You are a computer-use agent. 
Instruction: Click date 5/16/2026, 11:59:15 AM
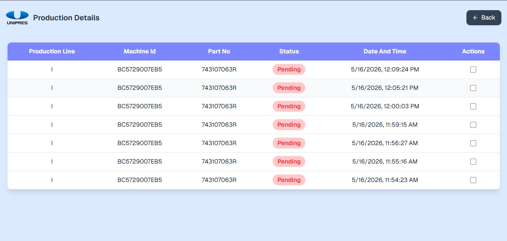pyautogui.click(x=385, y=125)
